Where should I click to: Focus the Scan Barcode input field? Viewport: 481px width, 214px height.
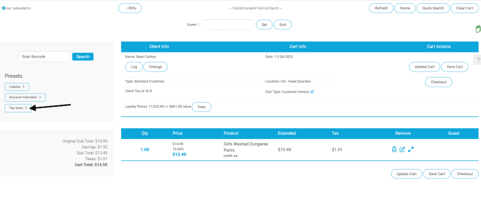coord(44,57)
